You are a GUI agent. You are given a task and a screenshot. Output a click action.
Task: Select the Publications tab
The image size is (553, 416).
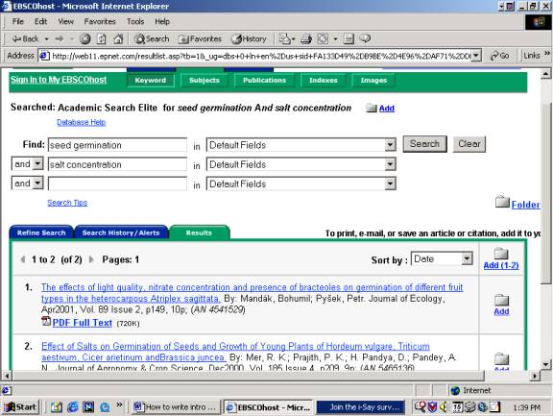(264, 81)
